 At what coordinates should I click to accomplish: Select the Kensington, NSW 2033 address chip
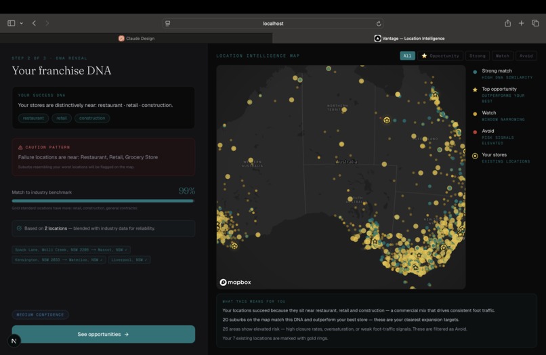click(59, 260)
